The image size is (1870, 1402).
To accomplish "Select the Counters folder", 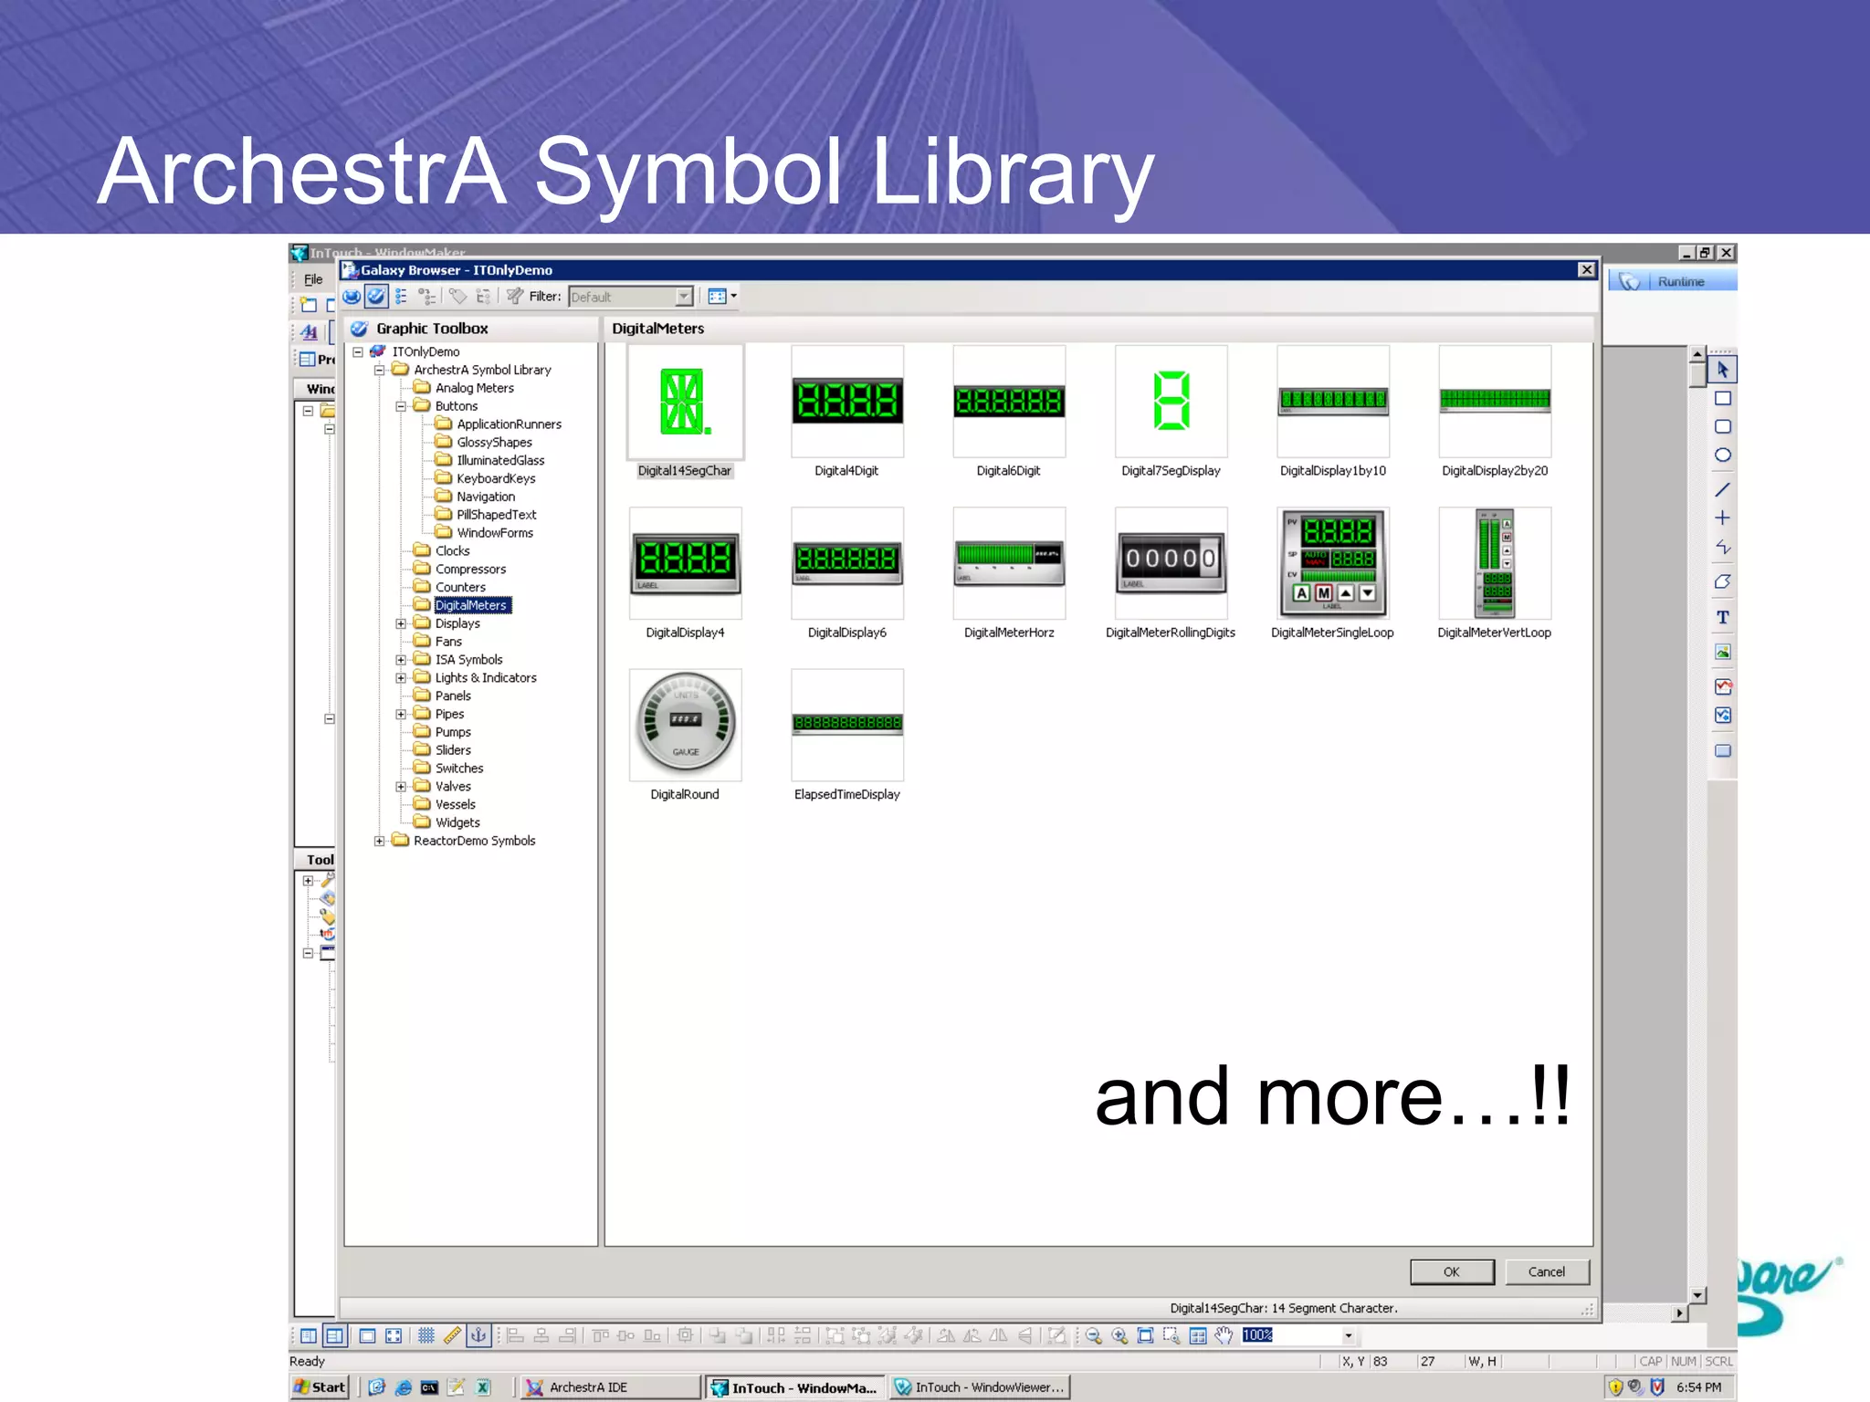I will click(x=460, y=587).
